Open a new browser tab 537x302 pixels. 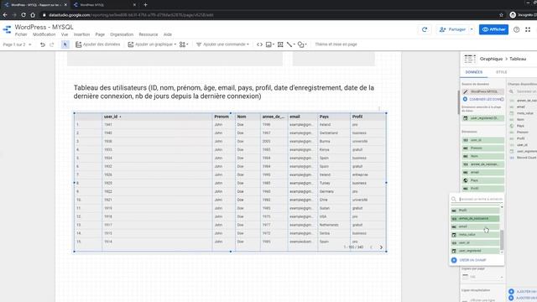(145, 5)
